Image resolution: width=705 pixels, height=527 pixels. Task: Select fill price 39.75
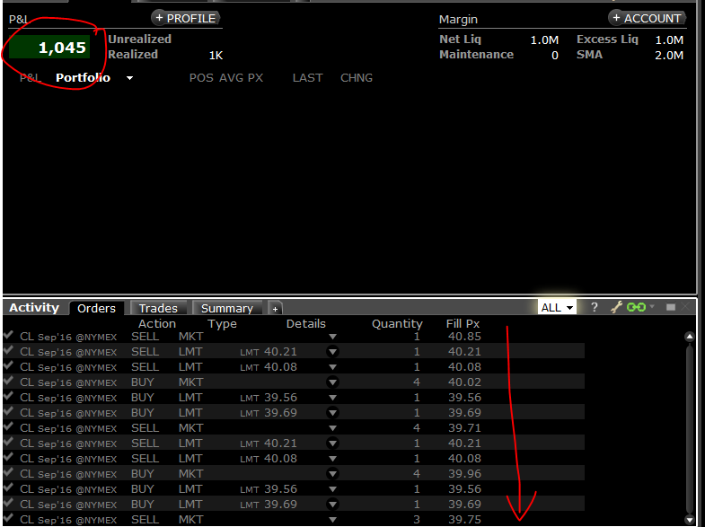click(464, 519)
